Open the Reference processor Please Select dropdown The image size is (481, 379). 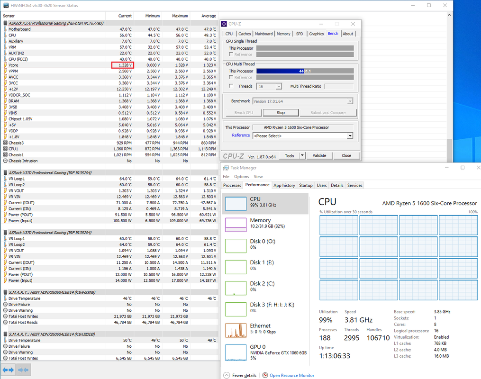coord(303,135)
